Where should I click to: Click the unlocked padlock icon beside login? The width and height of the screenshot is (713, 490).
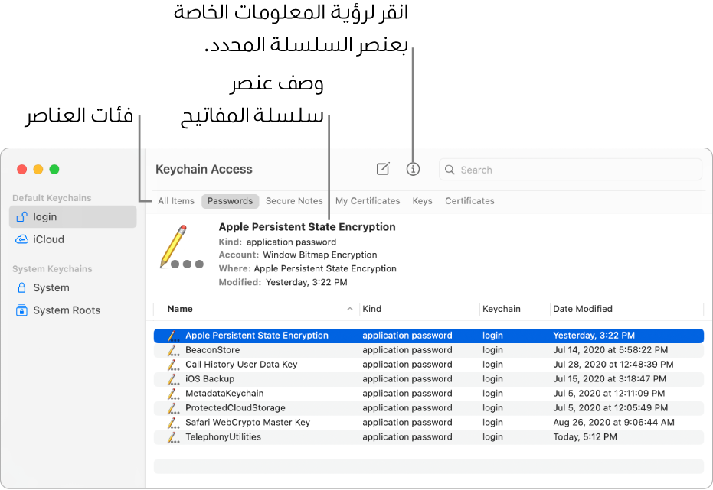22,217
